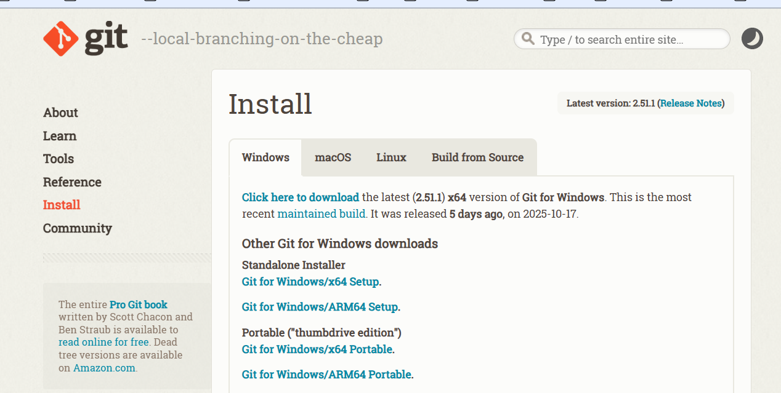Open the Build from Source tab

[x=477, y=157]
